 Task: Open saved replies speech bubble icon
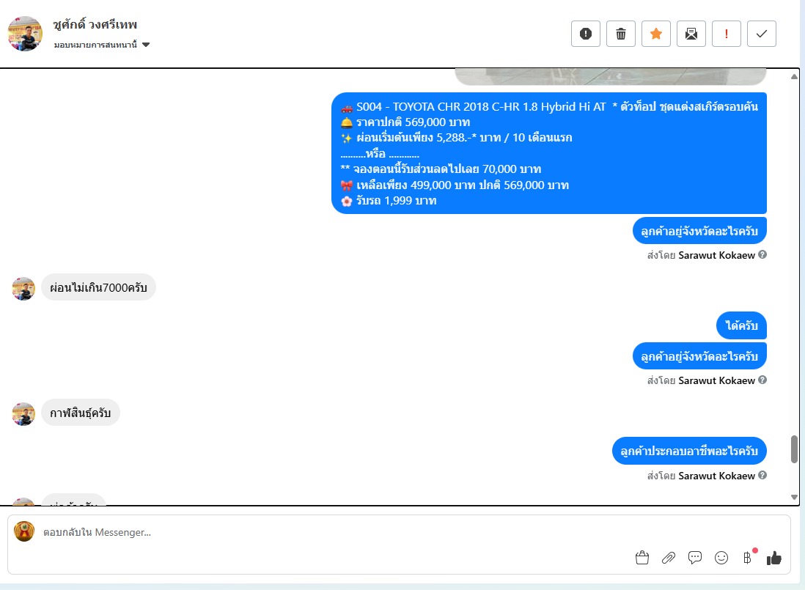pos(694,558)
